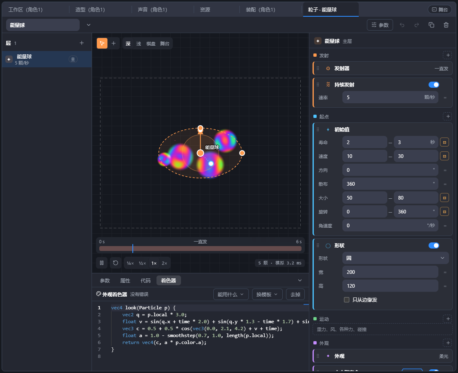Open the 资源 tab
This screenshot has height=373, width=458.
[205, 10]
